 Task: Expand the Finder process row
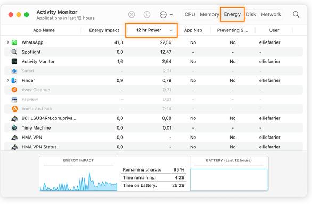pos(8,80)
